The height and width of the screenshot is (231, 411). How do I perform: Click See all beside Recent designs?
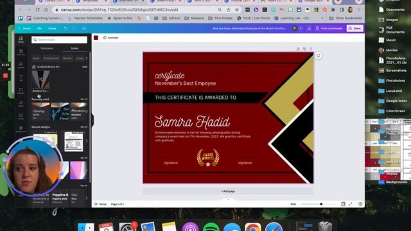coord(84,127)
